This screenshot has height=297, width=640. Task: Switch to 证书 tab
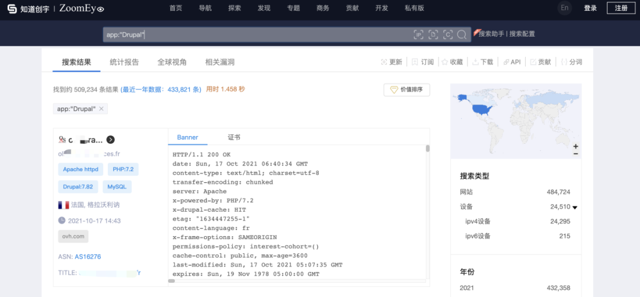coord(234,137)
